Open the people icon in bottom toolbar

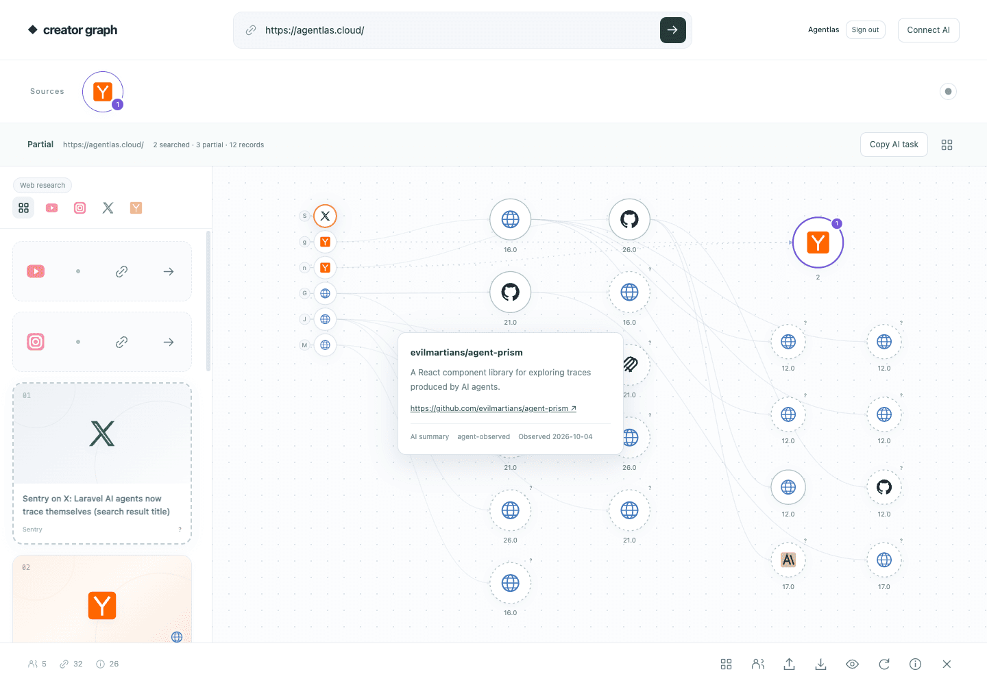[758, 664]
